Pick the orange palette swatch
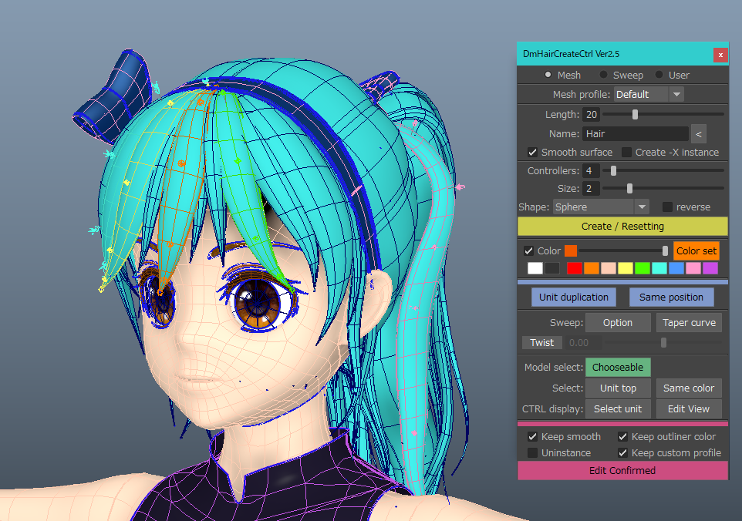742x521 pixels. click(592, 268)
